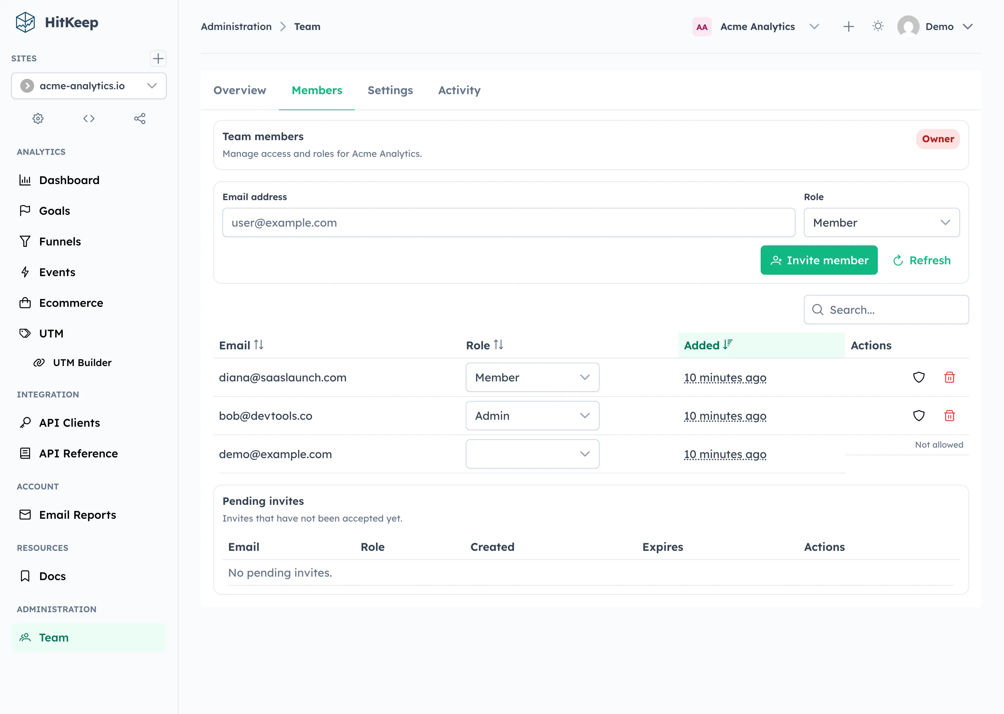
Task: Click the HitKeep logo icon
Action: tap(25, 22)
